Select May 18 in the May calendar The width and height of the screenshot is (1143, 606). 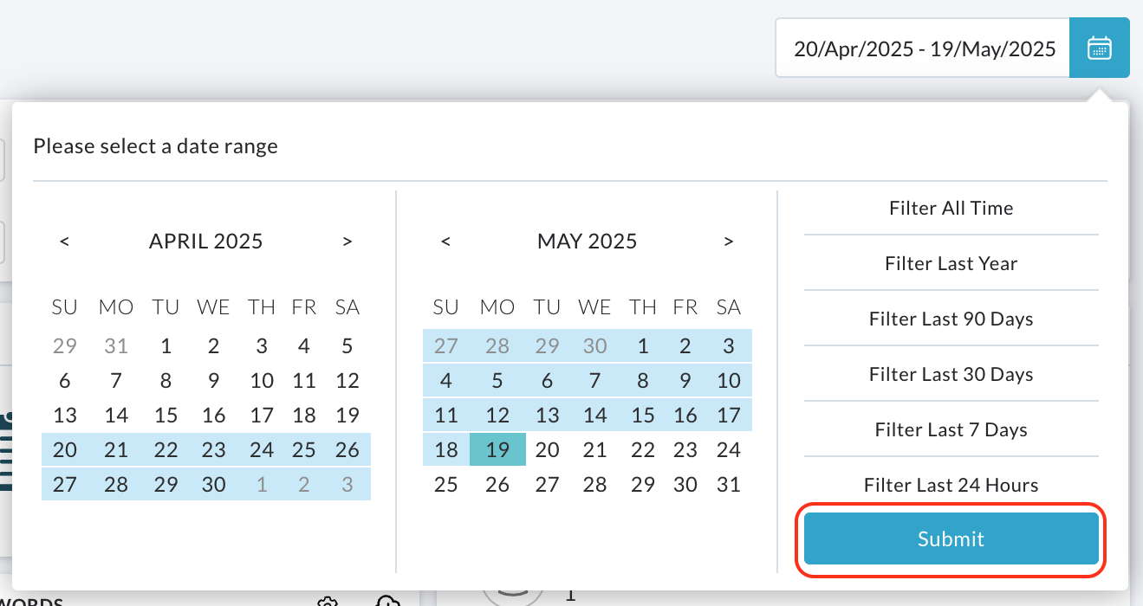point(446,449)
